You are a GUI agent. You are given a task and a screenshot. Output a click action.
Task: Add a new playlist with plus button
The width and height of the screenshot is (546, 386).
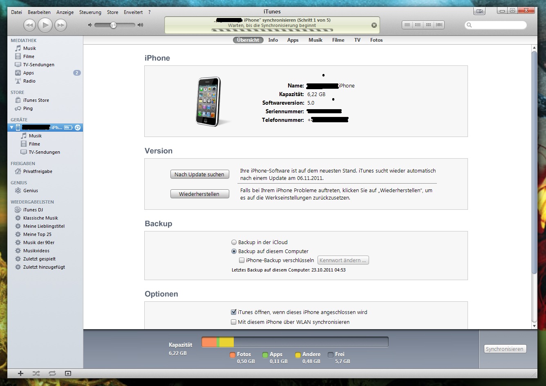click(x=21, y=373)
